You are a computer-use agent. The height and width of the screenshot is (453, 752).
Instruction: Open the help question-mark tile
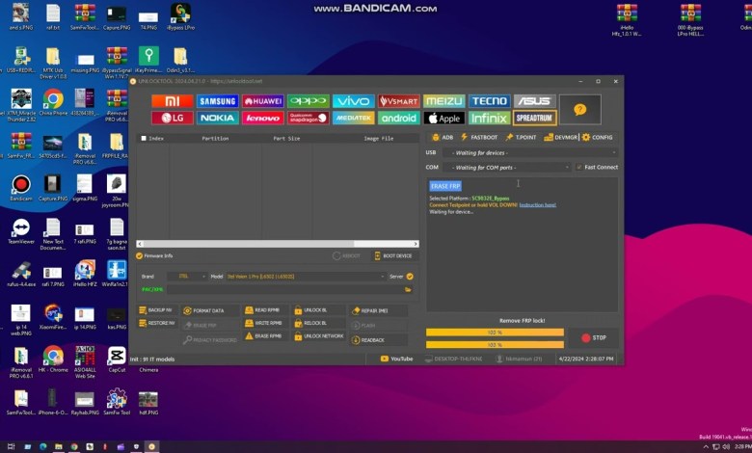[579, 110]
